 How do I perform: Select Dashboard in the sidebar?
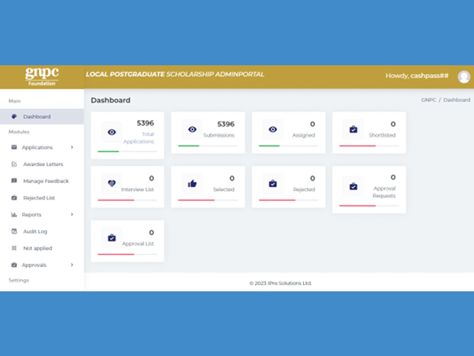pos(37,117)
